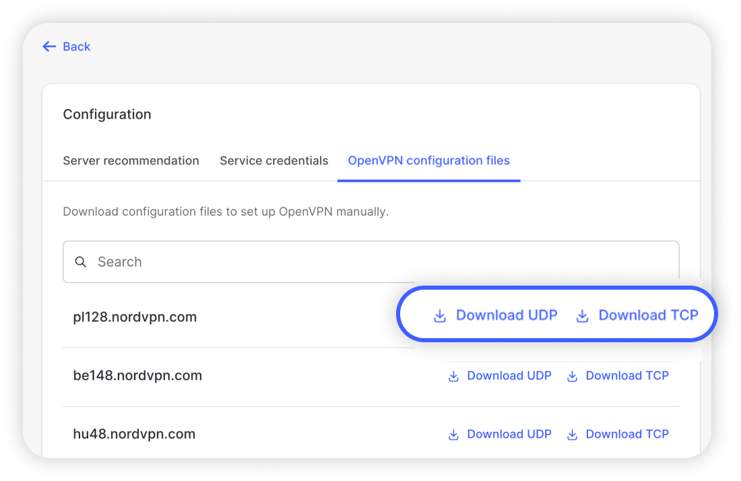Click TCP download icon for pl128 server
Screen dimensions: 741x481
[583, 316]
